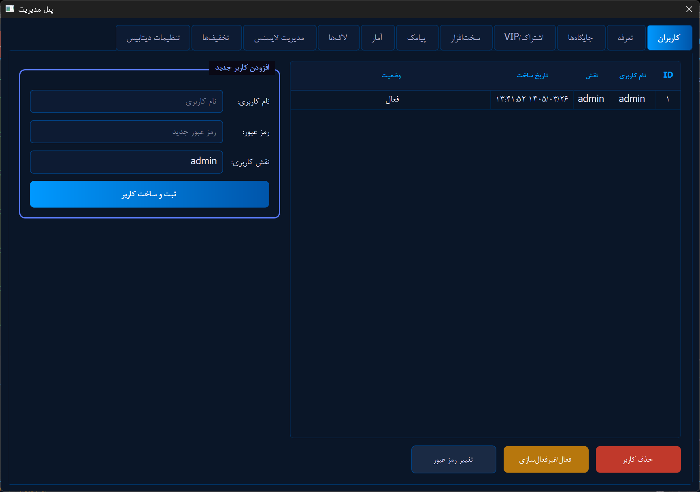Viewport: 700px width, 492px height.
Task: Open the نقش کاربری role dropdown
Action: [126, 162]
